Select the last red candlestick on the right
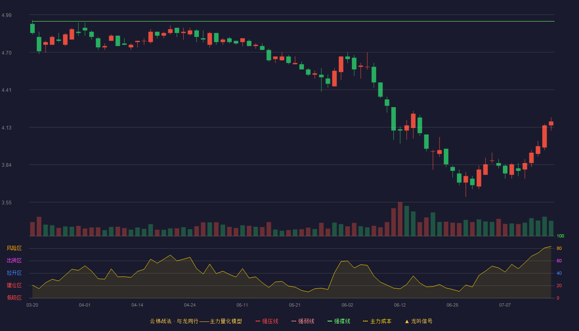Image resolution: width=579 pixels, height=331 pixels. (551, 123)
